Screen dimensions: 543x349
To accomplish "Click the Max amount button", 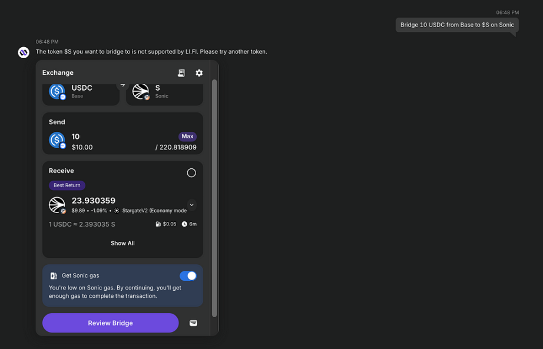I will [x=187, y=137].
